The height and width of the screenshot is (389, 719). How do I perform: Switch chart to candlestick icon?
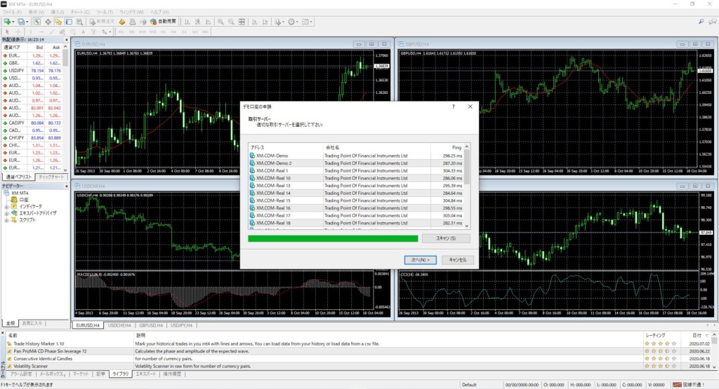197,22
